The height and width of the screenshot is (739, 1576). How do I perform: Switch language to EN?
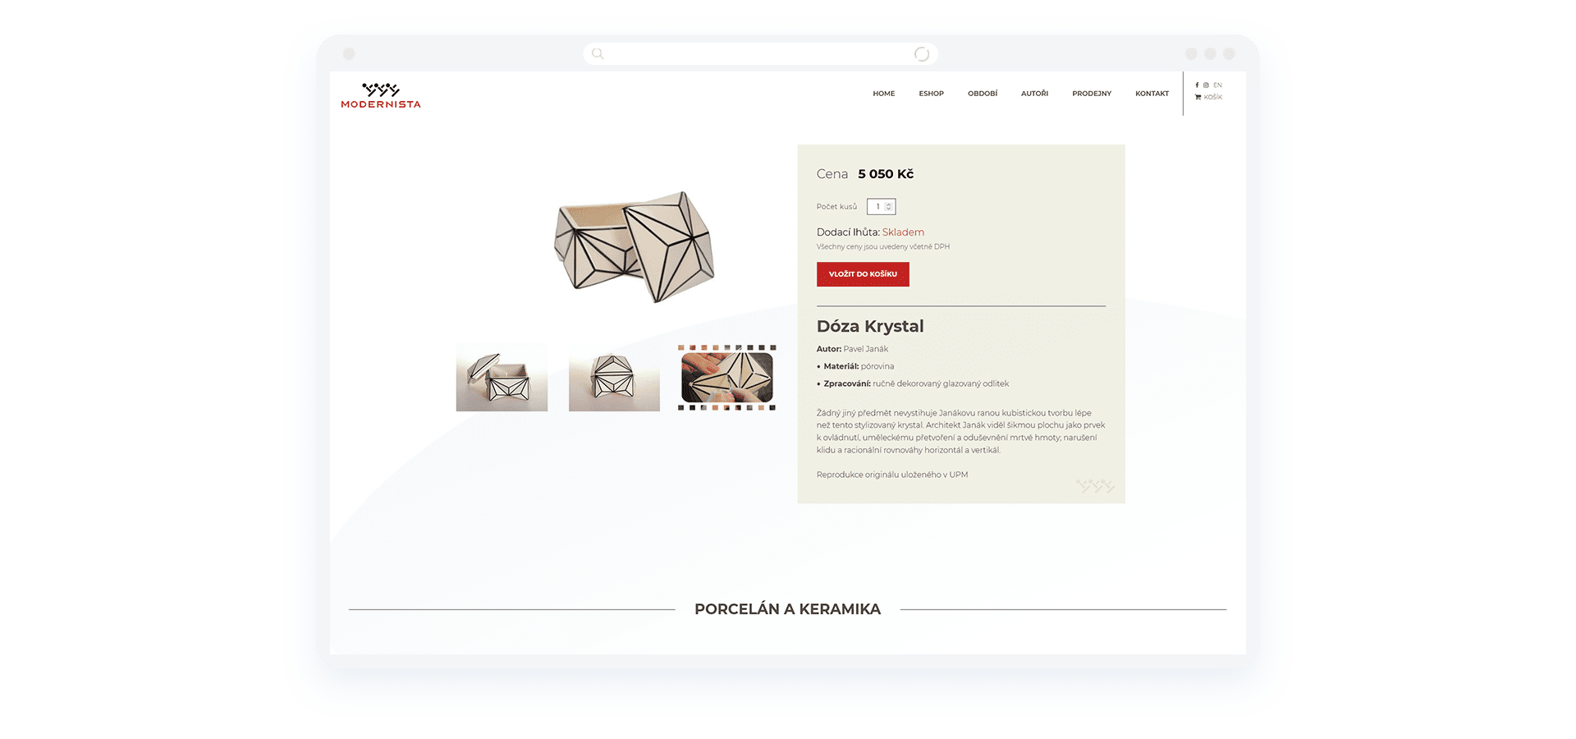[1218, 85]
